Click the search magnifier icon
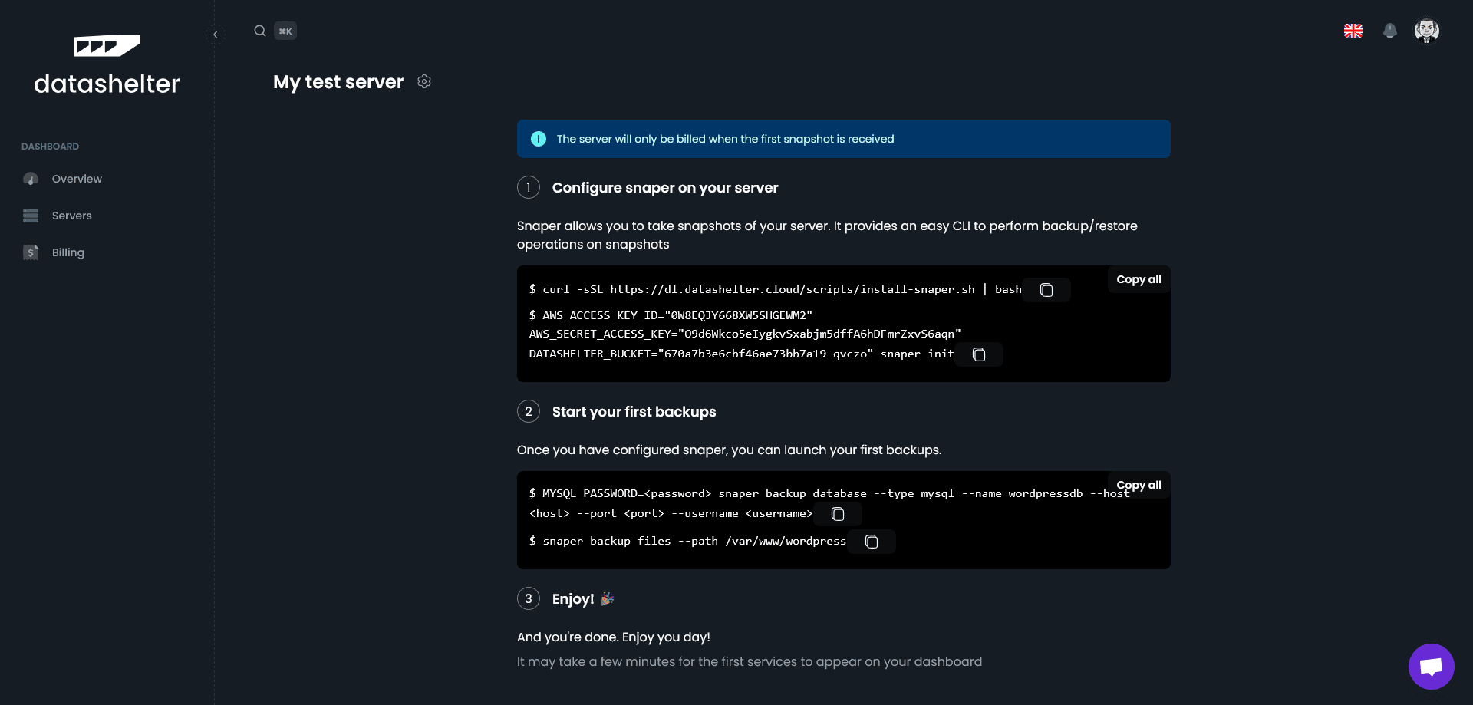The height and width of the screenshot is (705, 1473). [260, 31]
